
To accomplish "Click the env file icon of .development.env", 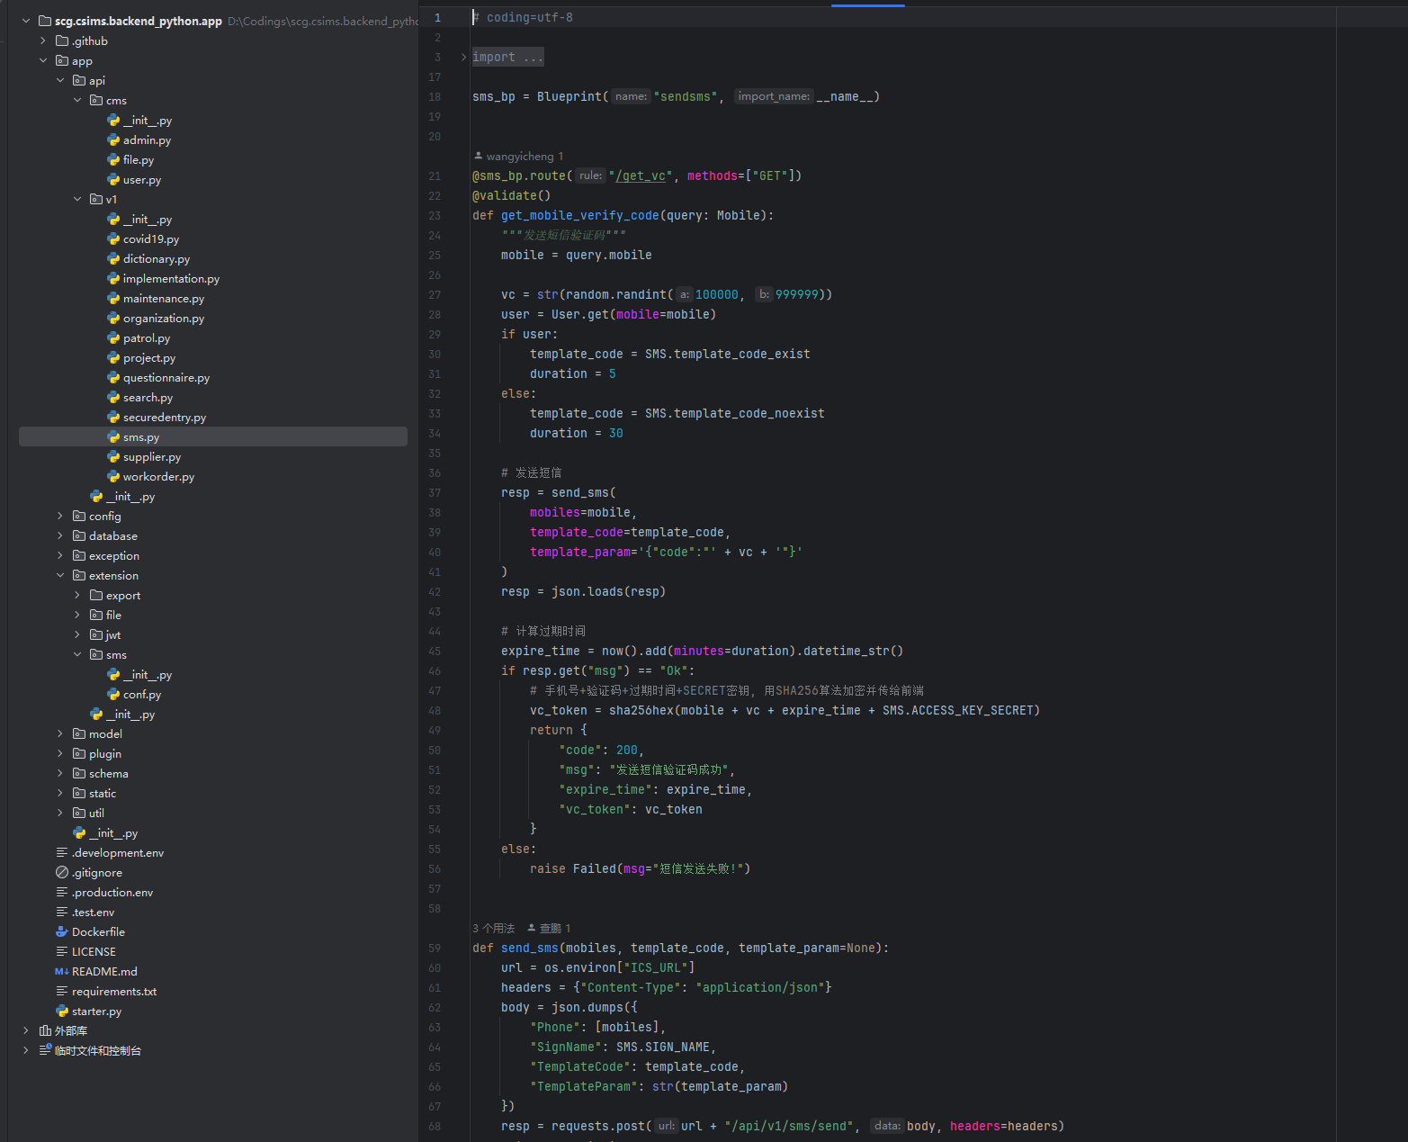I will point(62,852).
